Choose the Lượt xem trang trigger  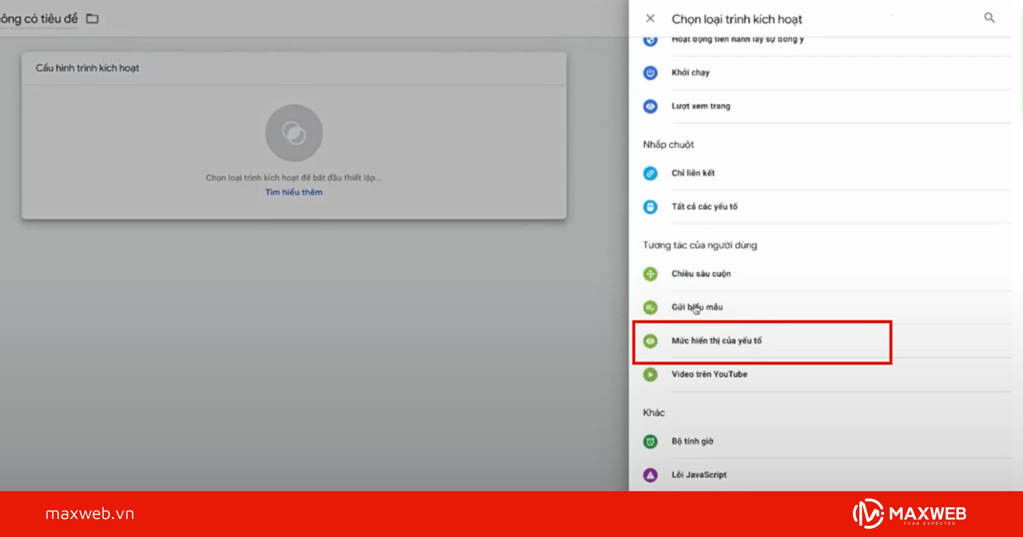[701, 106]
